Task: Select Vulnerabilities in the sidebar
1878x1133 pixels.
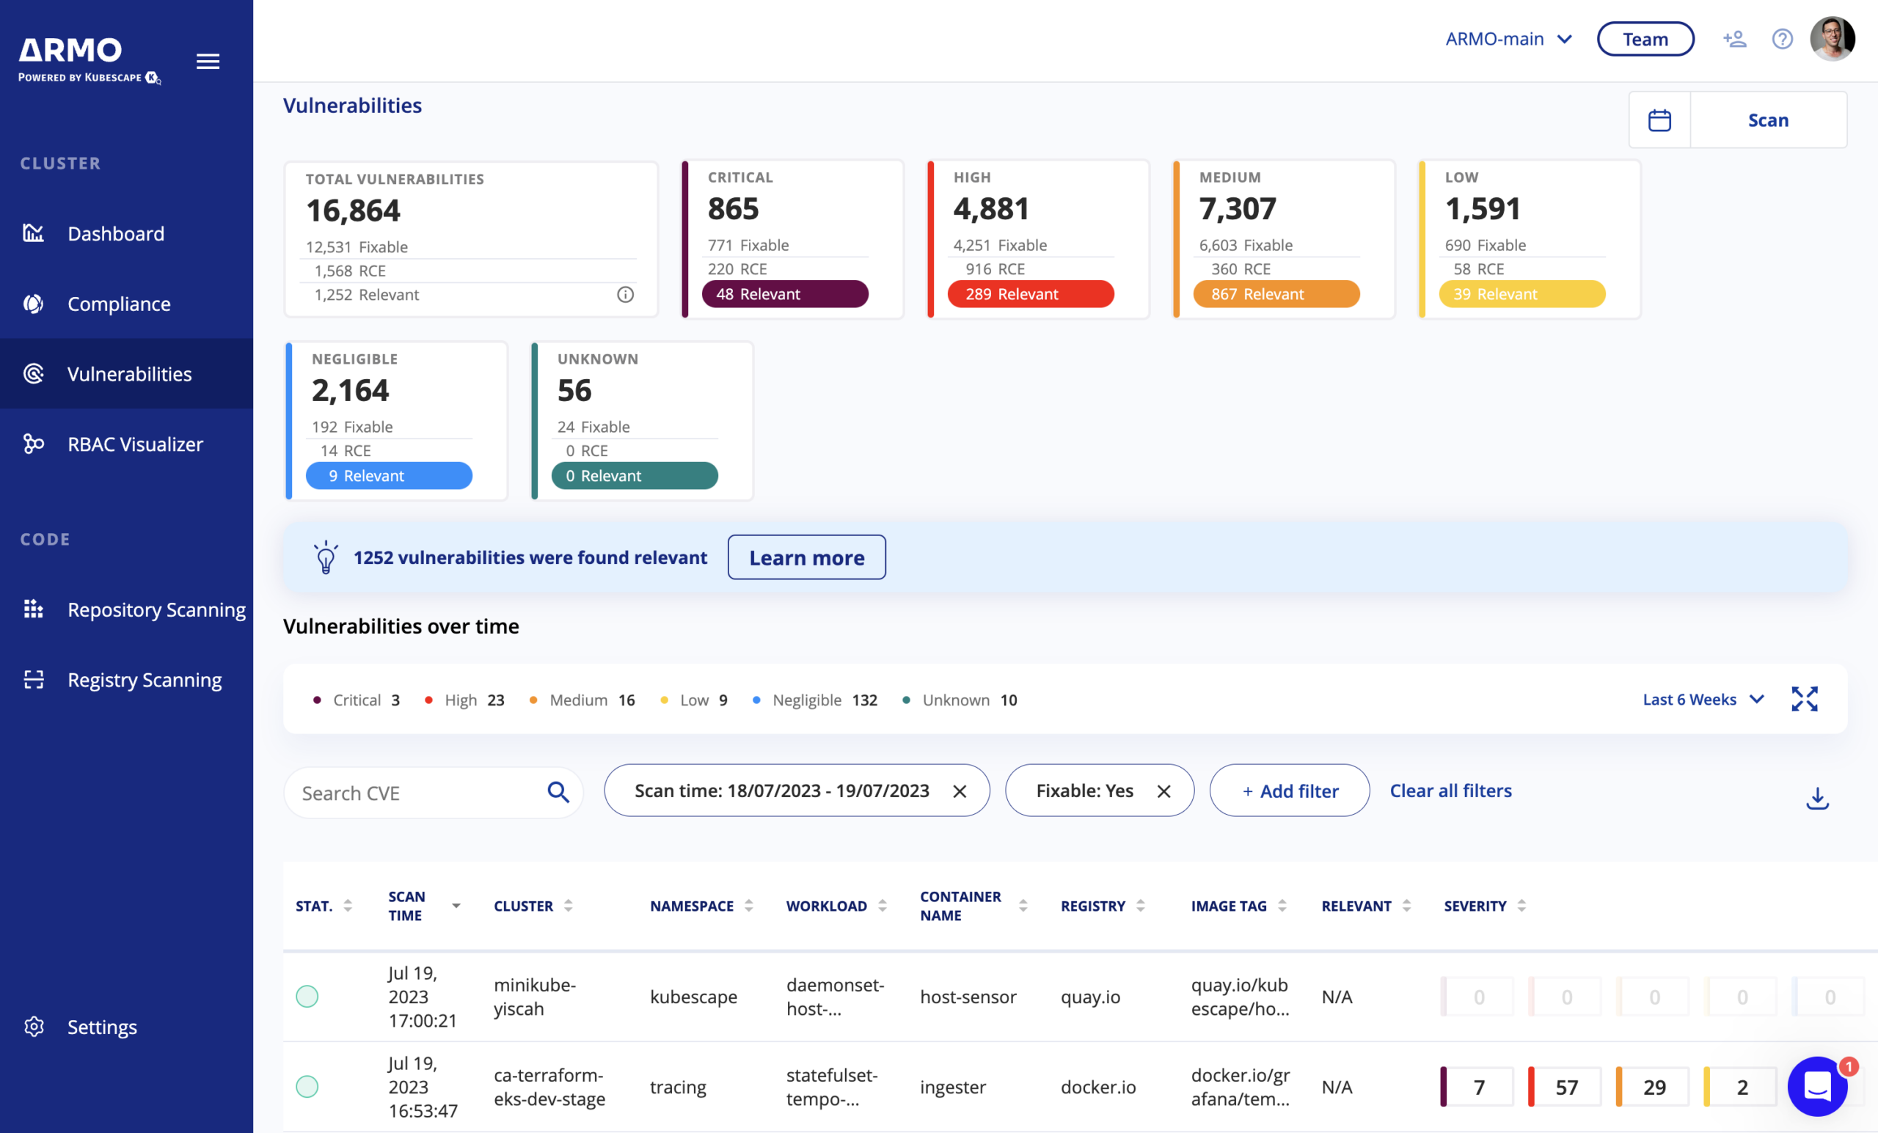Action: 126,373
